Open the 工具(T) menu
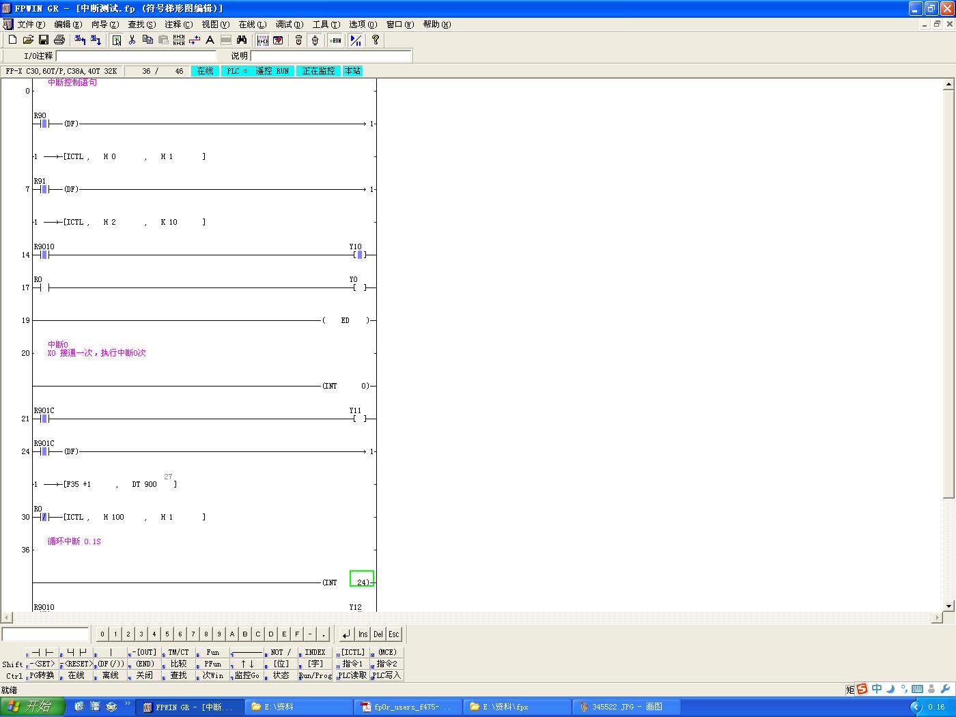This screenshot has height=717, width=956. pos(326,25)
